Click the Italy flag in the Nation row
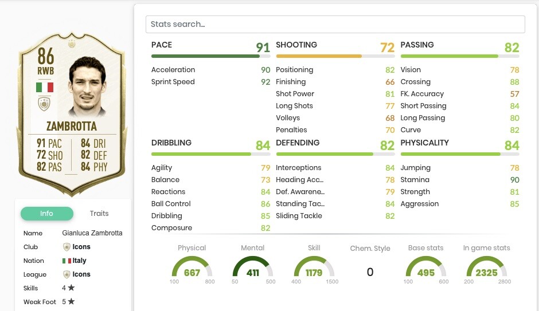Screen dimensions: 539x311 (x=67, y=261)
